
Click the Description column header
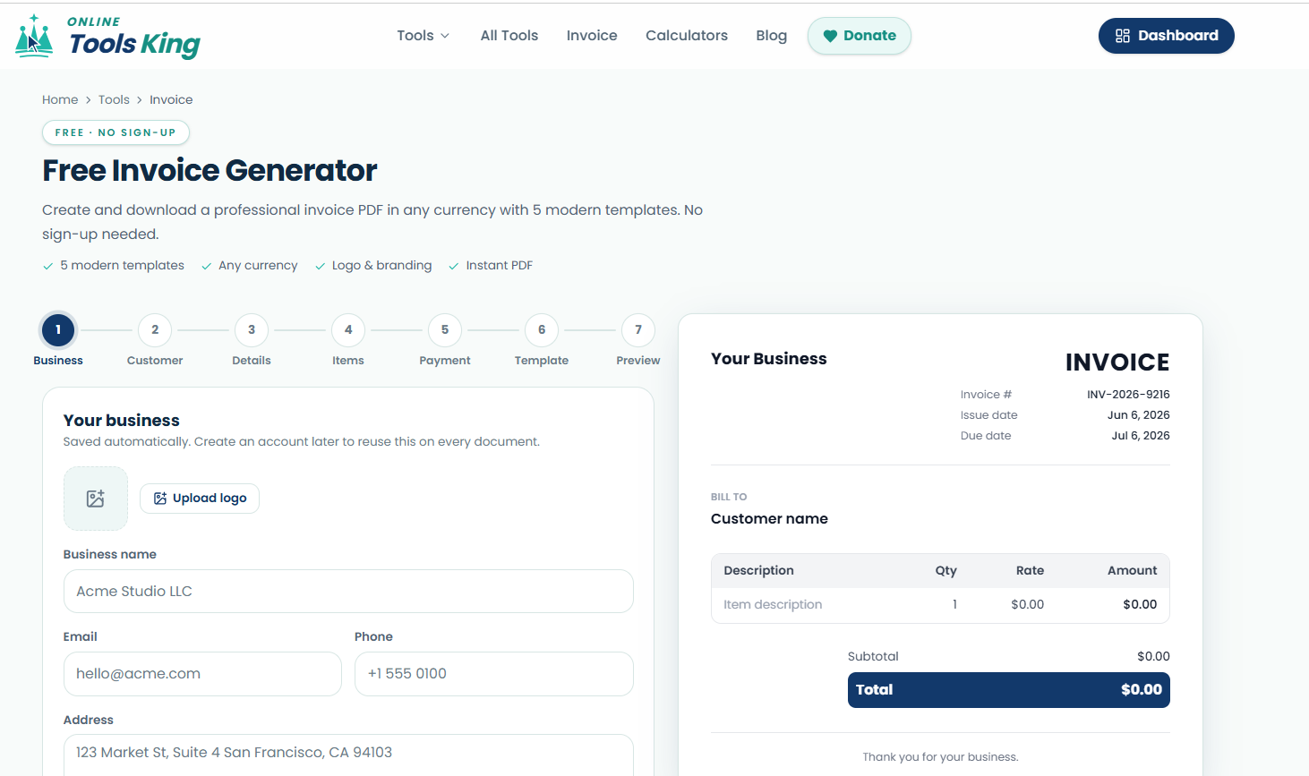click(758, 571)
